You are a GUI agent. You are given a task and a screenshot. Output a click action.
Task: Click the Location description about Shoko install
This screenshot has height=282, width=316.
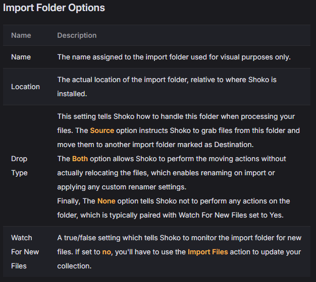pos(167,87)
